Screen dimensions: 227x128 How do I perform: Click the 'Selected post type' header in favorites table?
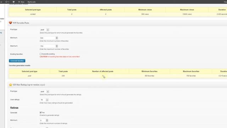click(29, 71)
